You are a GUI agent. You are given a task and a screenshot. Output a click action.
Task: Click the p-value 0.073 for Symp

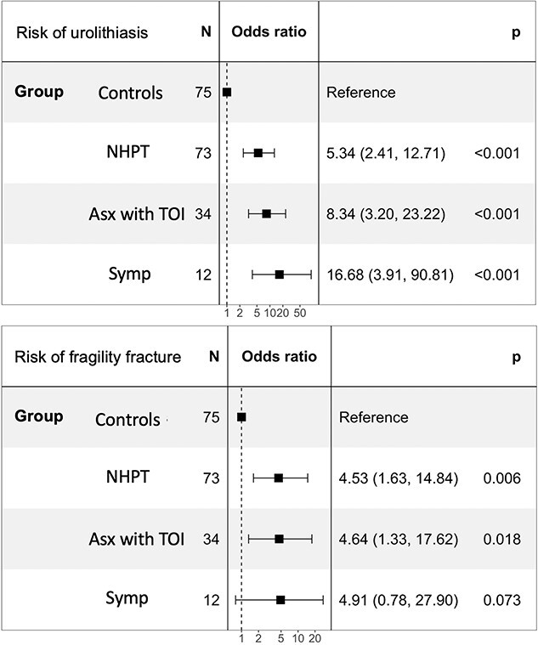point(501,600)
